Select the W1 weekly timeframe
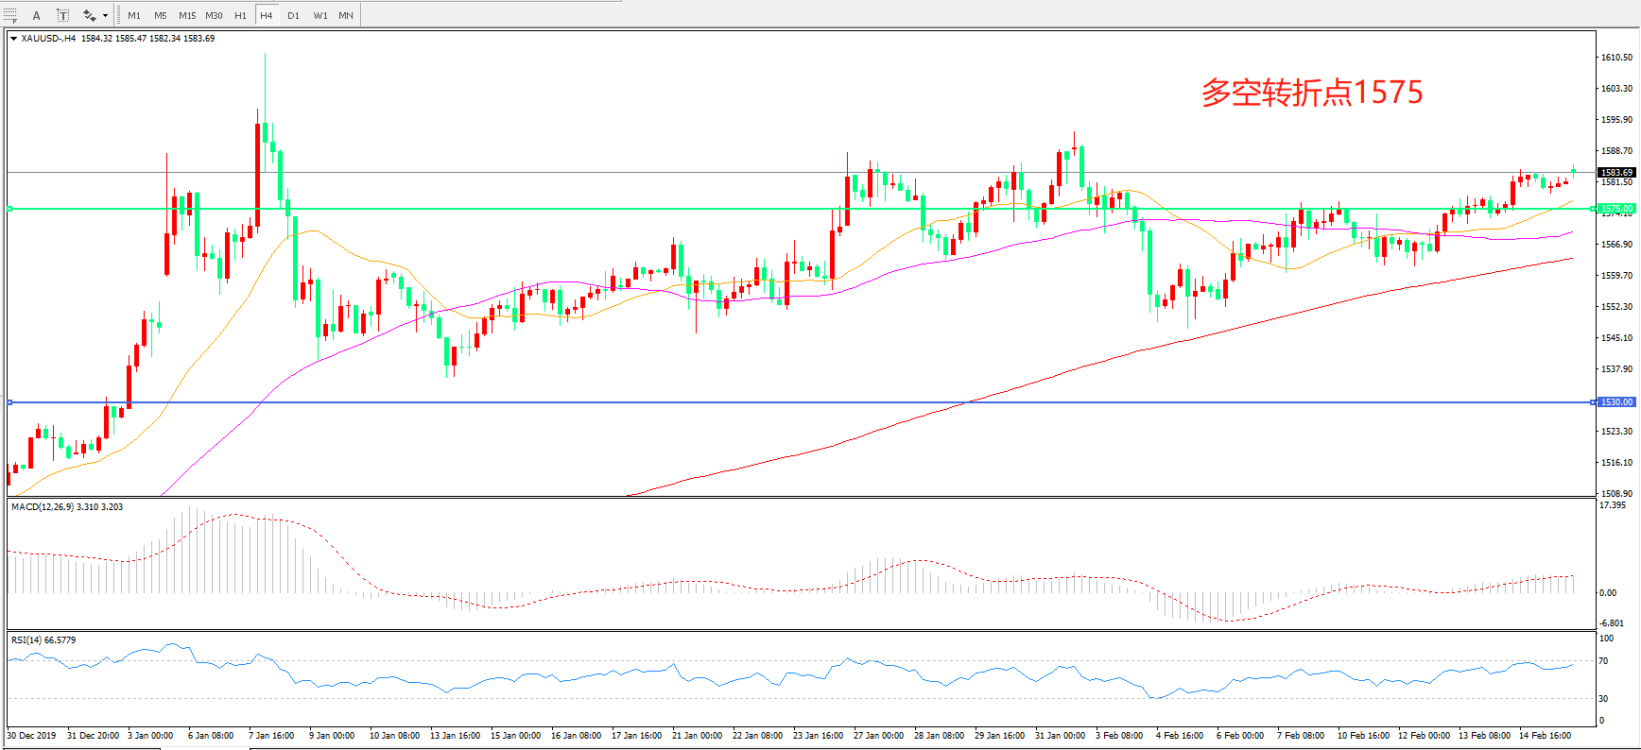Screen dimensions: 1641x750 coord(320,15)
